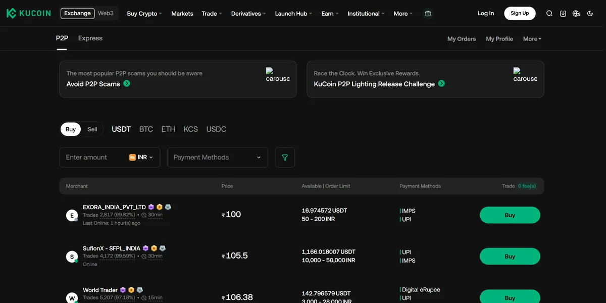Click purple badge next to EXORA_INDIA_PVT_LTD
Image resolution: width=606 pixels, height=303 pixels.
click(x=151, y=207)
